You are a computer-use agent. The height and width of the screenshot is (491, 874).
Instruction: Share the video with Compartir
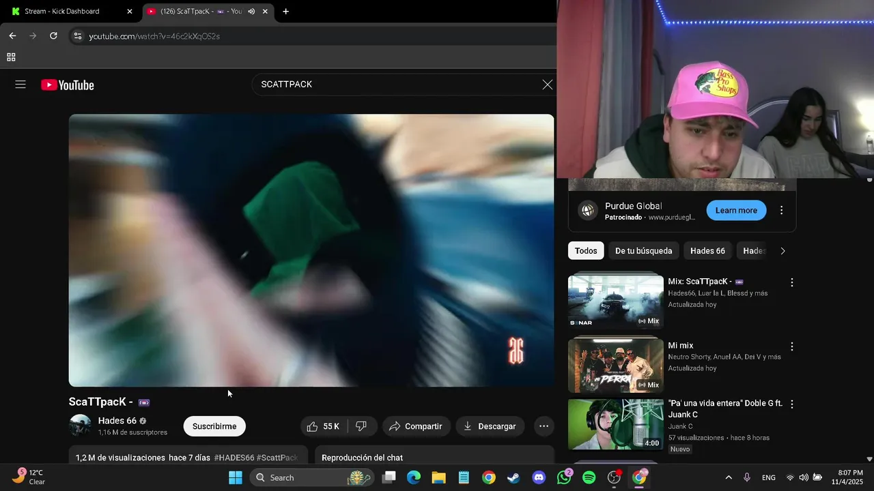click(x=416, y=426)
